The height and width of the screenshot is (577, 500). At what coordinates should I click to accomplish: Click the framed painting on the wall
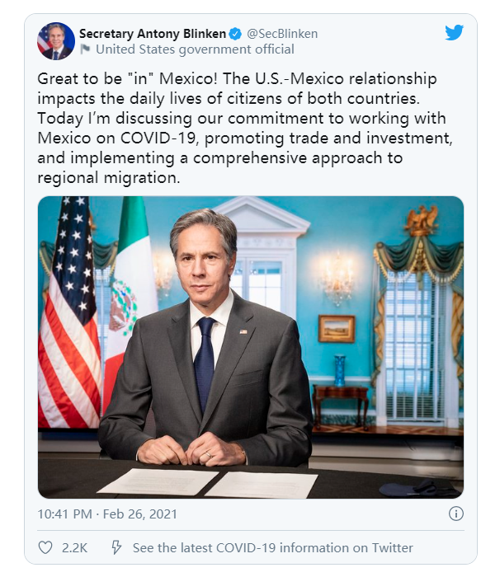click(336, 328)
